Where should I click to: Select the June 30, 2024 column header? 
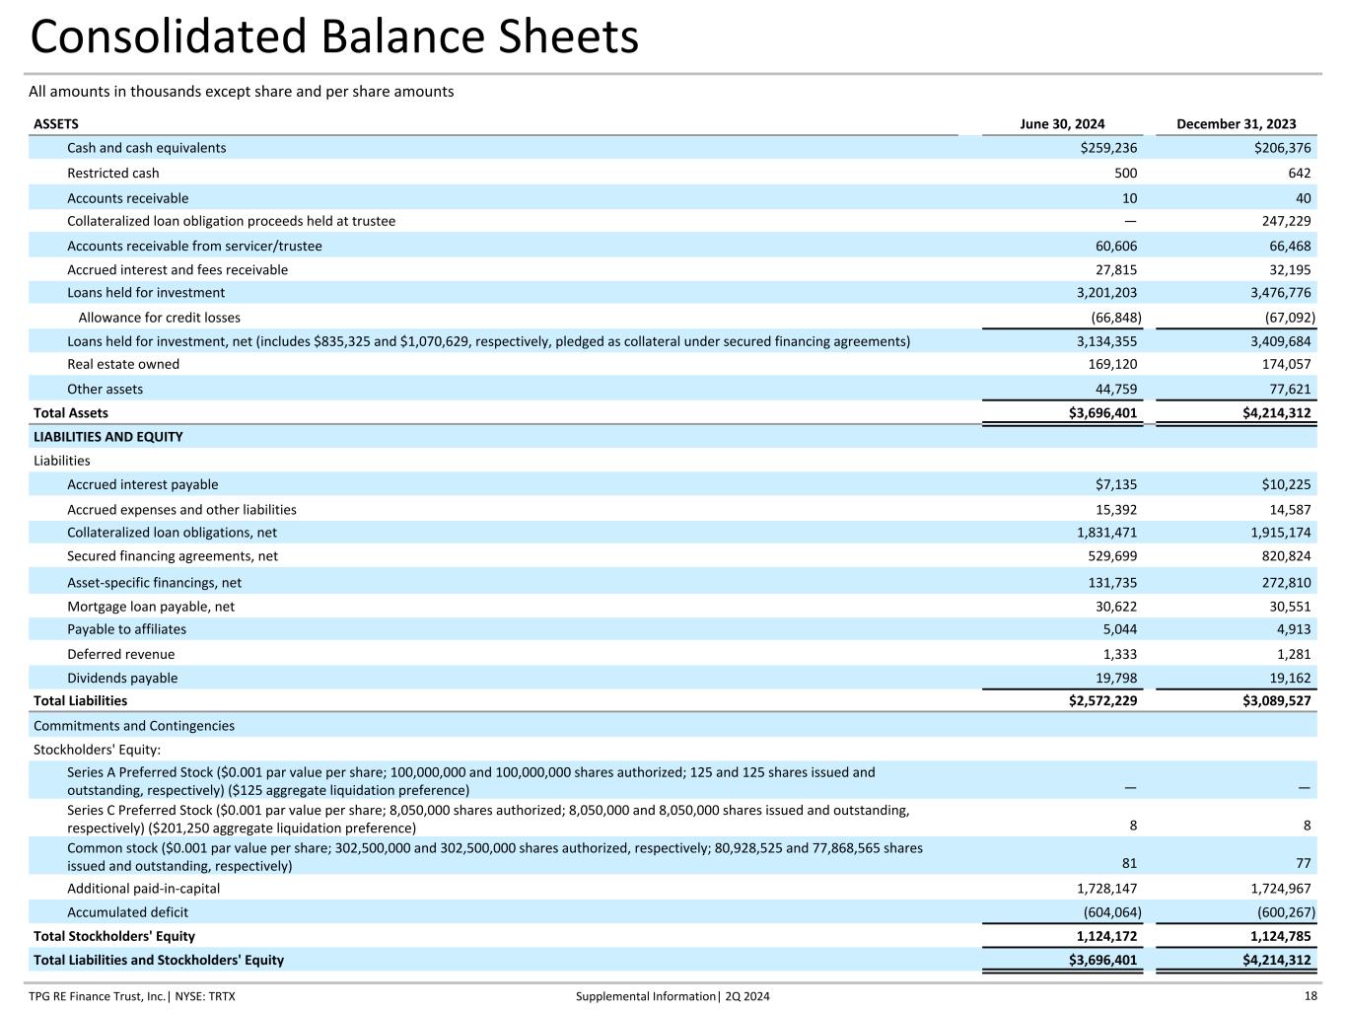1062,124
